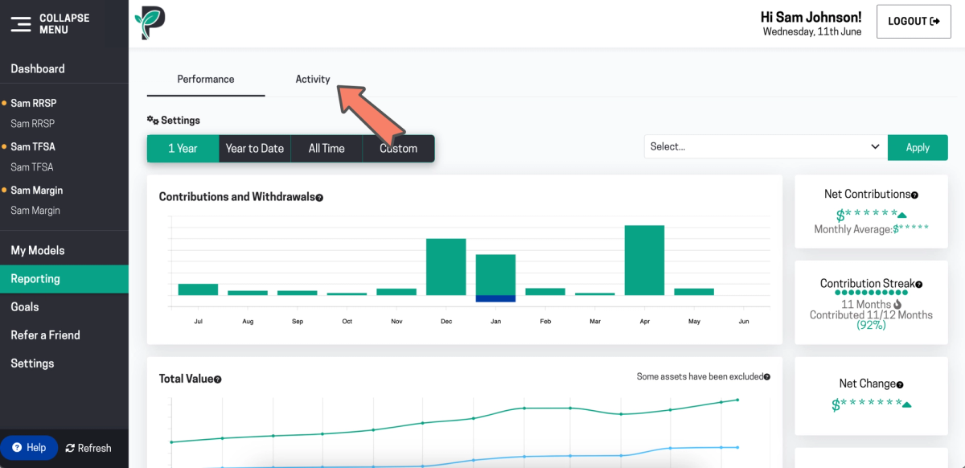The width and height of the screenshot is (965, 468).
Task: Click the Logout button
Action: (914, 22)
